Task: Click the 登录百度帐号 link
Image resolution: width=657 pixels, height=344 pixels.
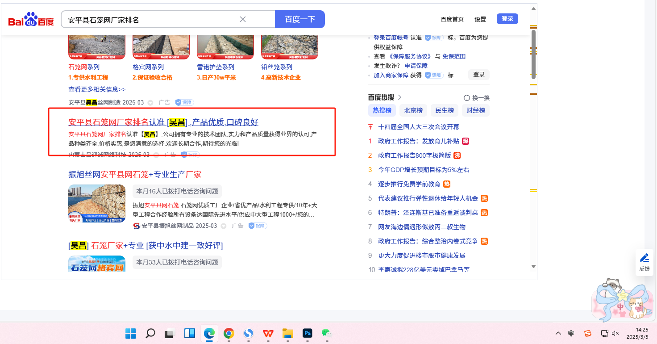Action: click(x=391, y=38)
